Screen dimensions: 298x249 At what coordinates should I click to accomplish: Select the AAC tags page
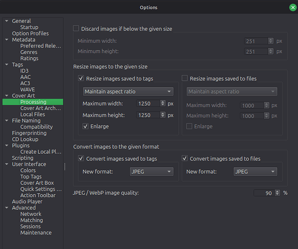point(25,77)
